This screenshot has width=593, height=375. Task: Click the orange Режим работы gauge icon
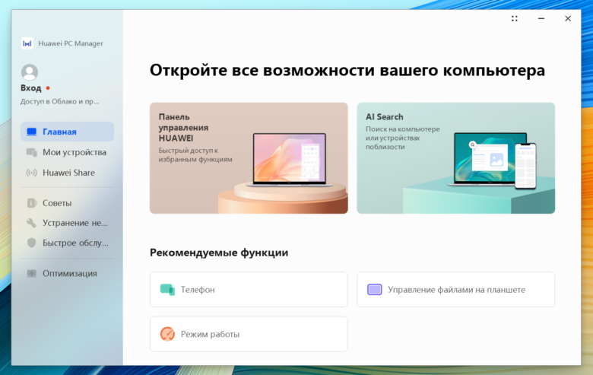click(167, 334)
